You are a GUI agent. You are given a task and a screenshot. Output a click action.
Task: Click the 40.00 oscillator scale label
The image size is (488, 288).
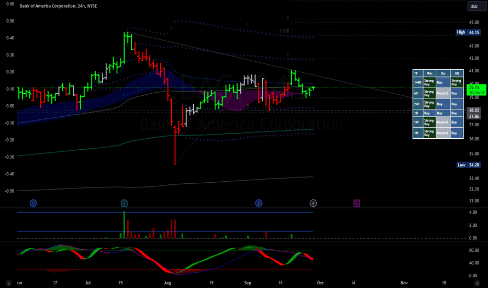click(474, 263)
